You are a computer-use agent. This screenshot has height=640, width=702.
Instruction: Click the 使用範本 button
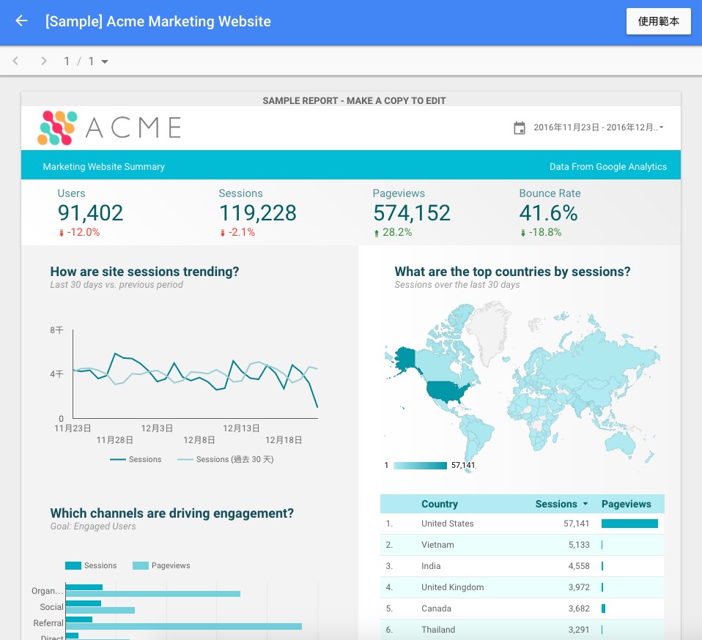(x=658, y=21)
